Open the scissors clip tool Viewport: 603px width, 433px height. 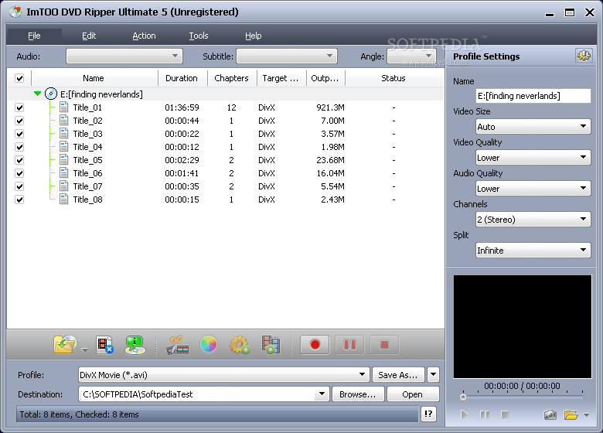pyautogui.click(x=177, y=345)
